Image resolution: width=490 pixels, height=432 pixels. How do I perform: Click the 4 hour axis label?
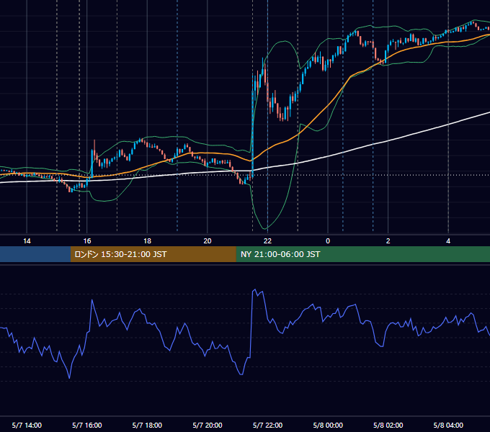[448, 241]
